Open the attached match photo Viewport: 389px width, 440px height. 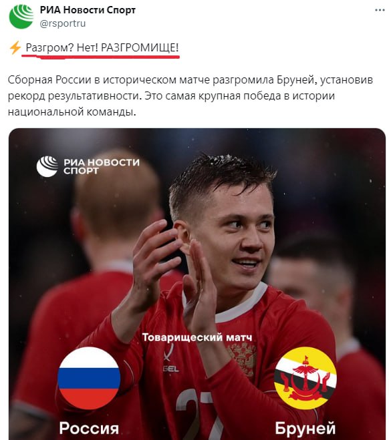(x=197, y=284)
